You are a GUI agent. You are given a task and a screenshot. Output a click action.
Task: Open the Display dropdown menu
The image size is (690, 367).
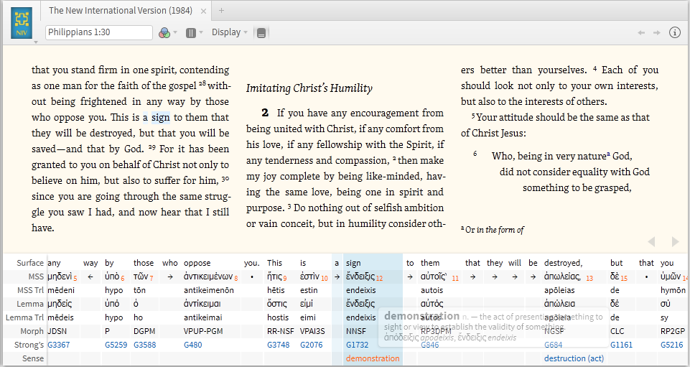(x=230, y=32)
